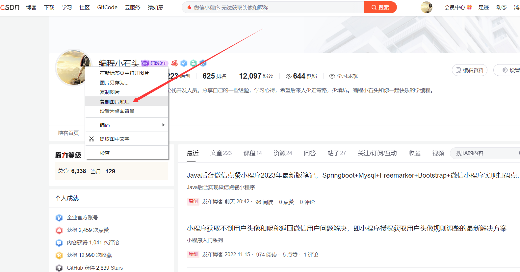
Task: Open the 博客首页 tab
Action: [68, 133]
